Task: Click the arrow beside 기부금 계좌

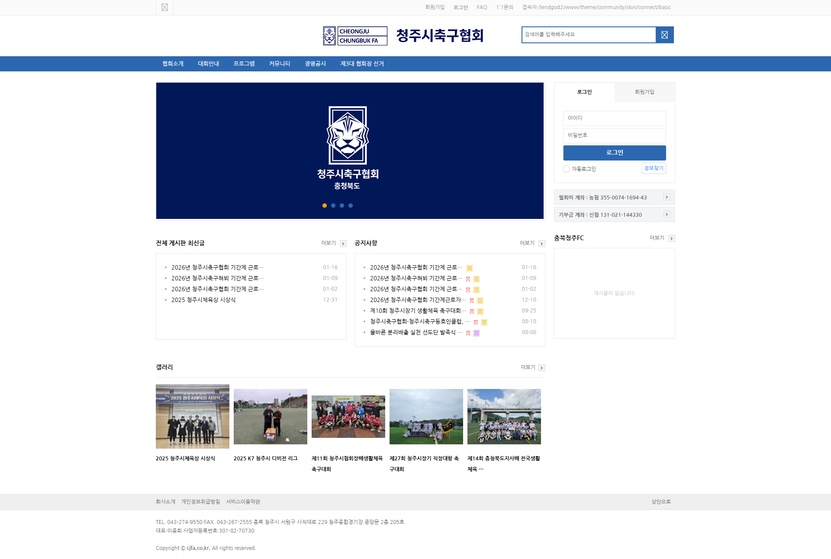Action: pos(667,215)
